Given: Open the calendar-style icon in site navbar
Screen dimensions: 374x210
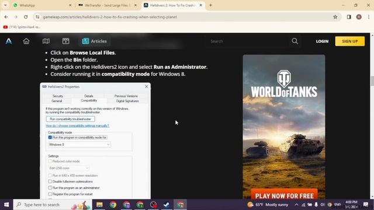Looking at the screenshot, I should pos(66,41).
